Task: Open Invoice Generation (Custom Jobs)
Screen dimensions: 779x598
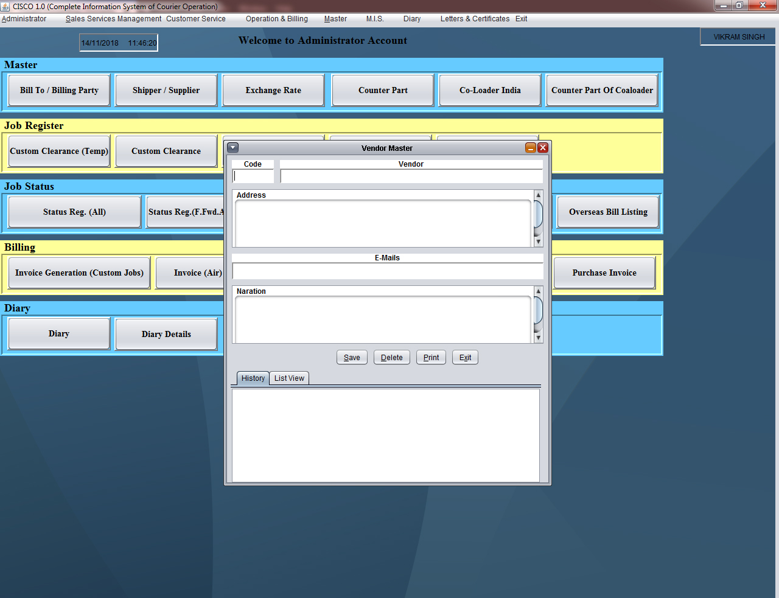Action: [79, 273]
